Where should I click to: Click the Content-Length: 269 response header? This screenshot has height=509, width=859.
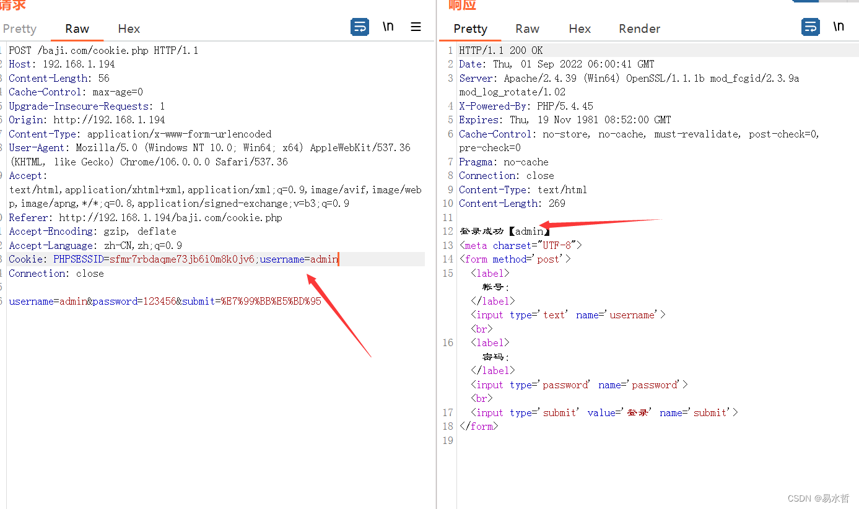(x=512, y=203)
